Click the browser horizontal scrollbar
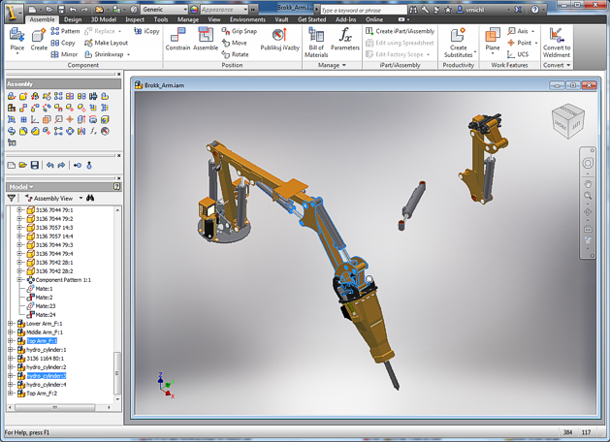Viewport: 610px width, 442px height. click(x=55, y=407)
